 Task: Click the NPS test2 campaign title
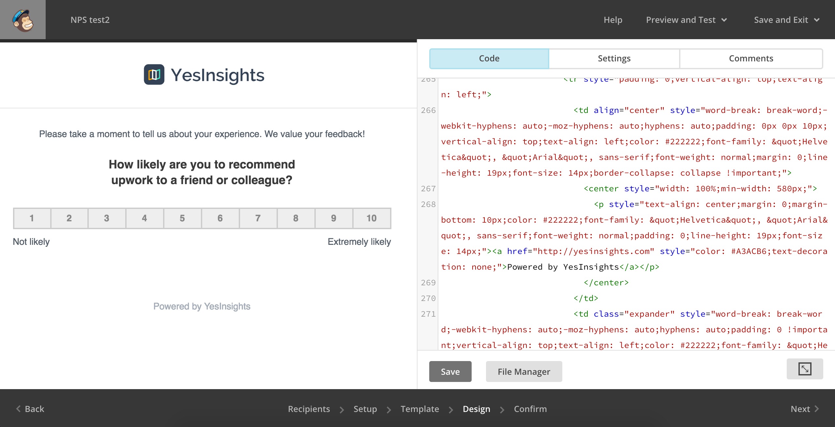tap(90, 20)
